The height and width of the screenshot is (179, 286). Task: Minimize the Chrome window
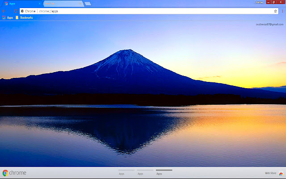pos(268,2)
